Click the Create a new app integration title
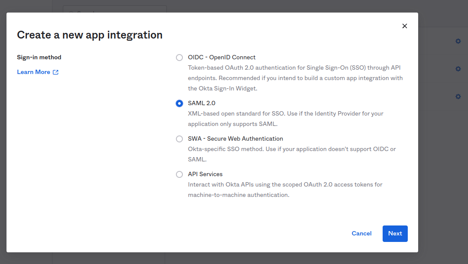Image resolution: width=468 pixels, height=264 pixels. point(90,35)
